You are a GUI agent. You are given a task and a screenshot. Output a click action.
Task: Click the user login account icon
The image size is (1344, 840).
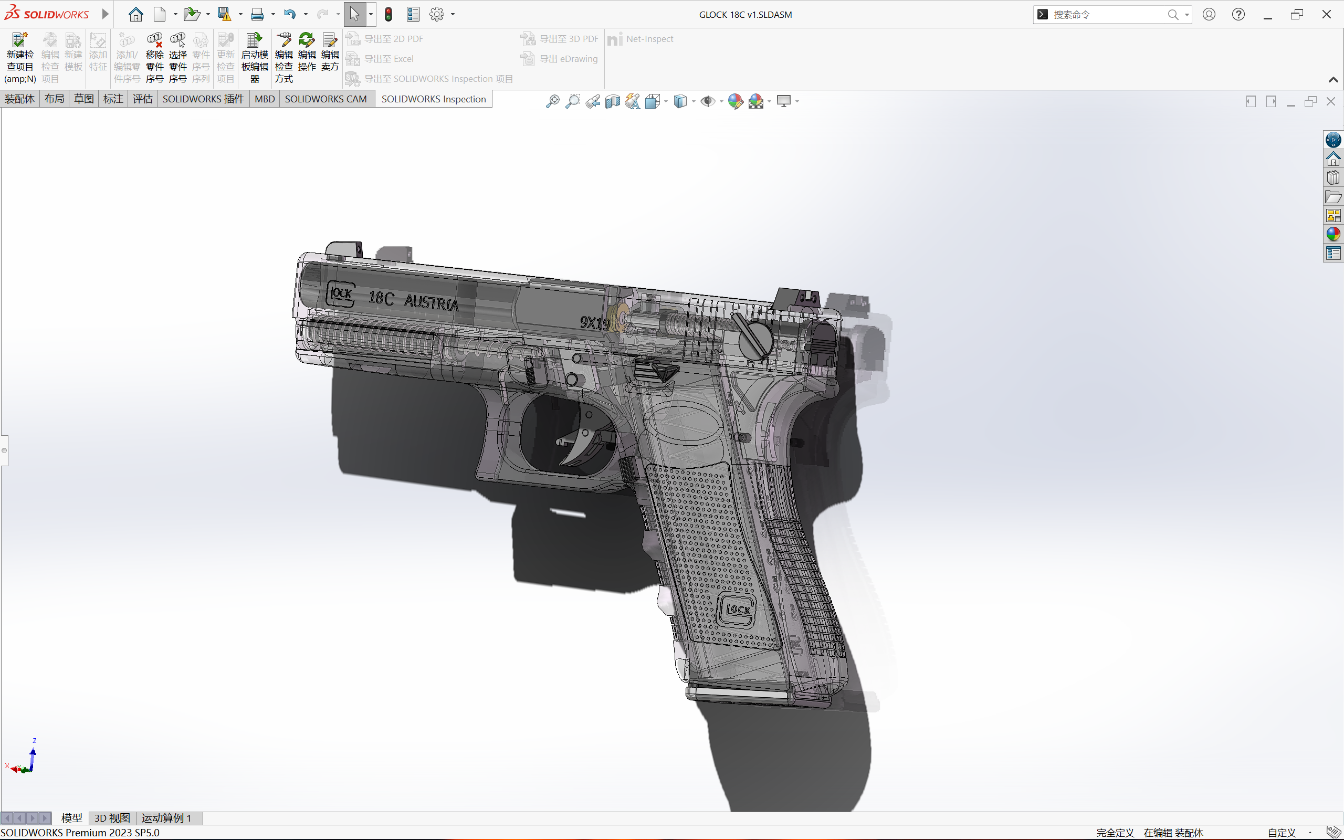(x=1209, y=15)
